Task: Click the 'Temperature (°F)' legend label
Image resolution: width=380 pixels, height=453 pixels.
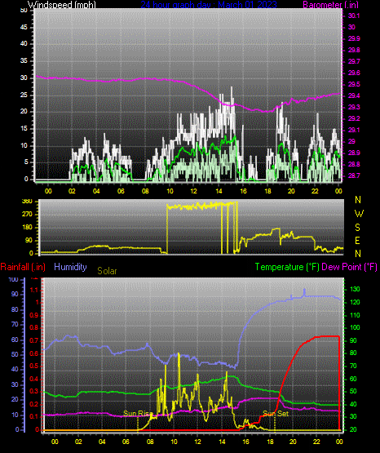Action: pos(287,267)
